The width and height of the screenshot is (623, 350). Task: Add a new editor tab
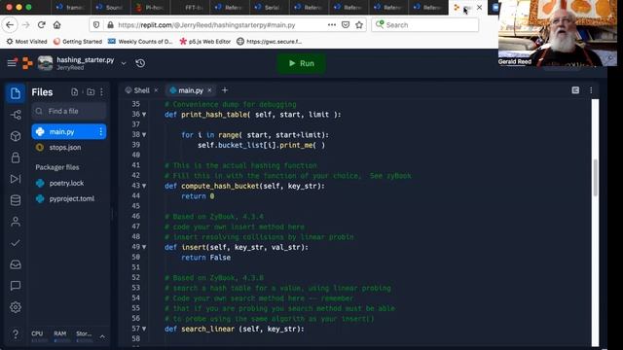click(x=225, y=90)
